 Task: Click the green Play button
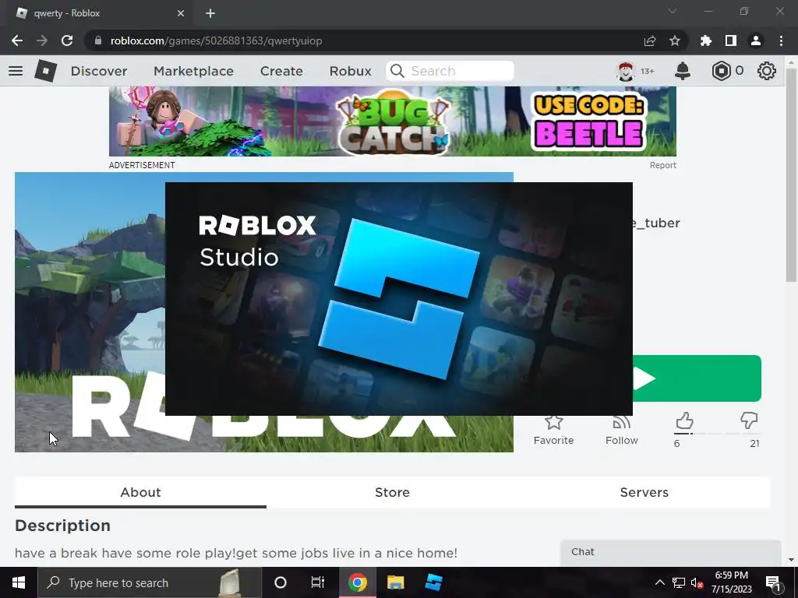(x=697, y=378)
